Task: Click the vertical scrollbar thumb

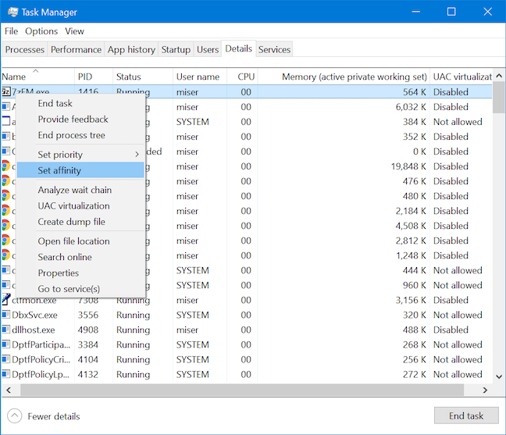Action: click(499, 98)
